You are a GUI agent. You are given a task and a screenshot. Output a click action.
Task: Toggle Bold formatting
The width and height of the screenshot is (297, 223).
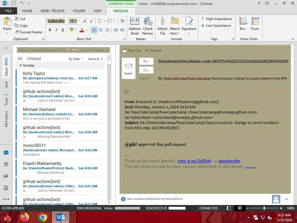click(x=50, y=30)
